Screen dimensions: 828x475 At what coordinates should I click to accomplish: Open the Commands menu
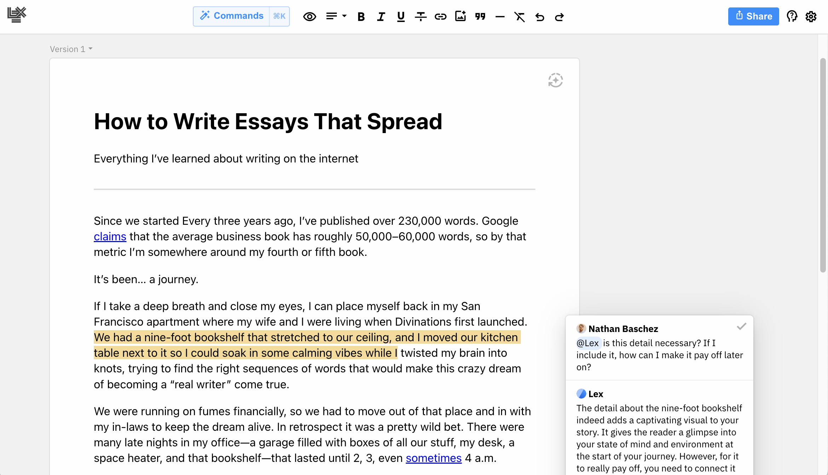click(x=232, y=16)
